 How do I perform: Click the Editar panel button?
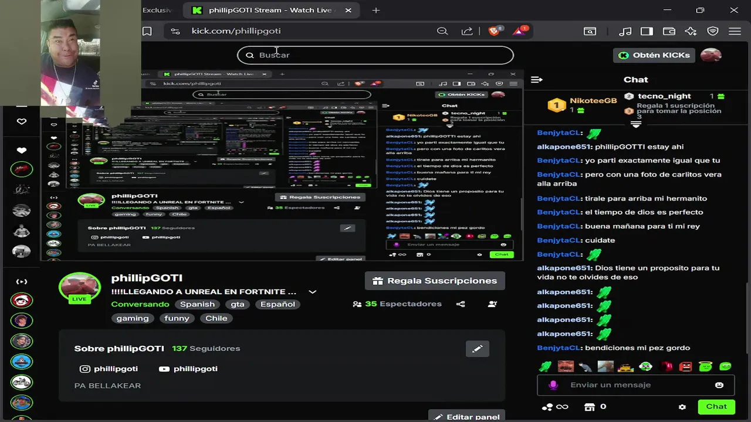466,417
